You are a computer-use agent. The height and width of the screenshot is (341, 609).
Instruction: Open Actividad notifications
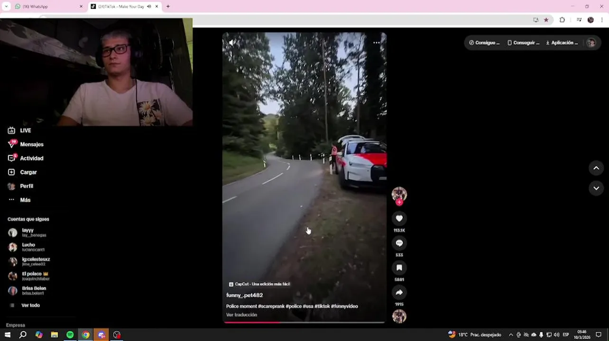26,158
